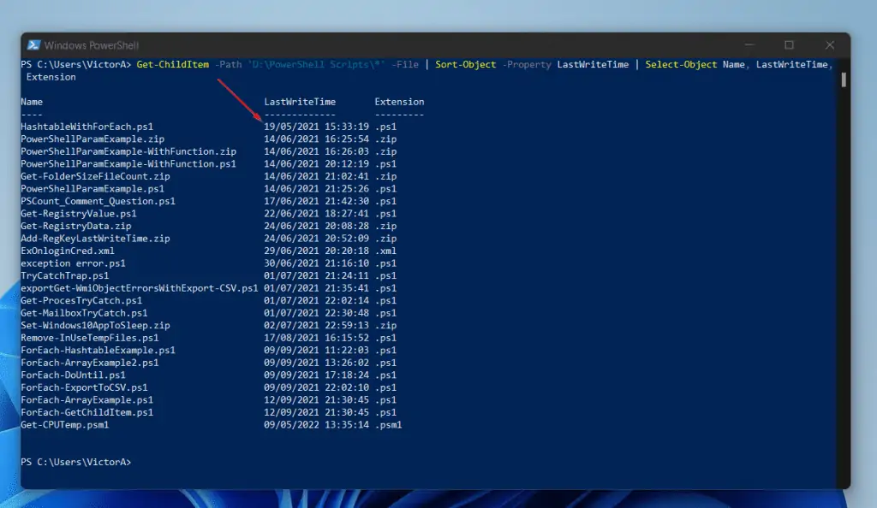877x508 pixels.
Task: Maximize the PowerShell window
Action: pos(789,44)
